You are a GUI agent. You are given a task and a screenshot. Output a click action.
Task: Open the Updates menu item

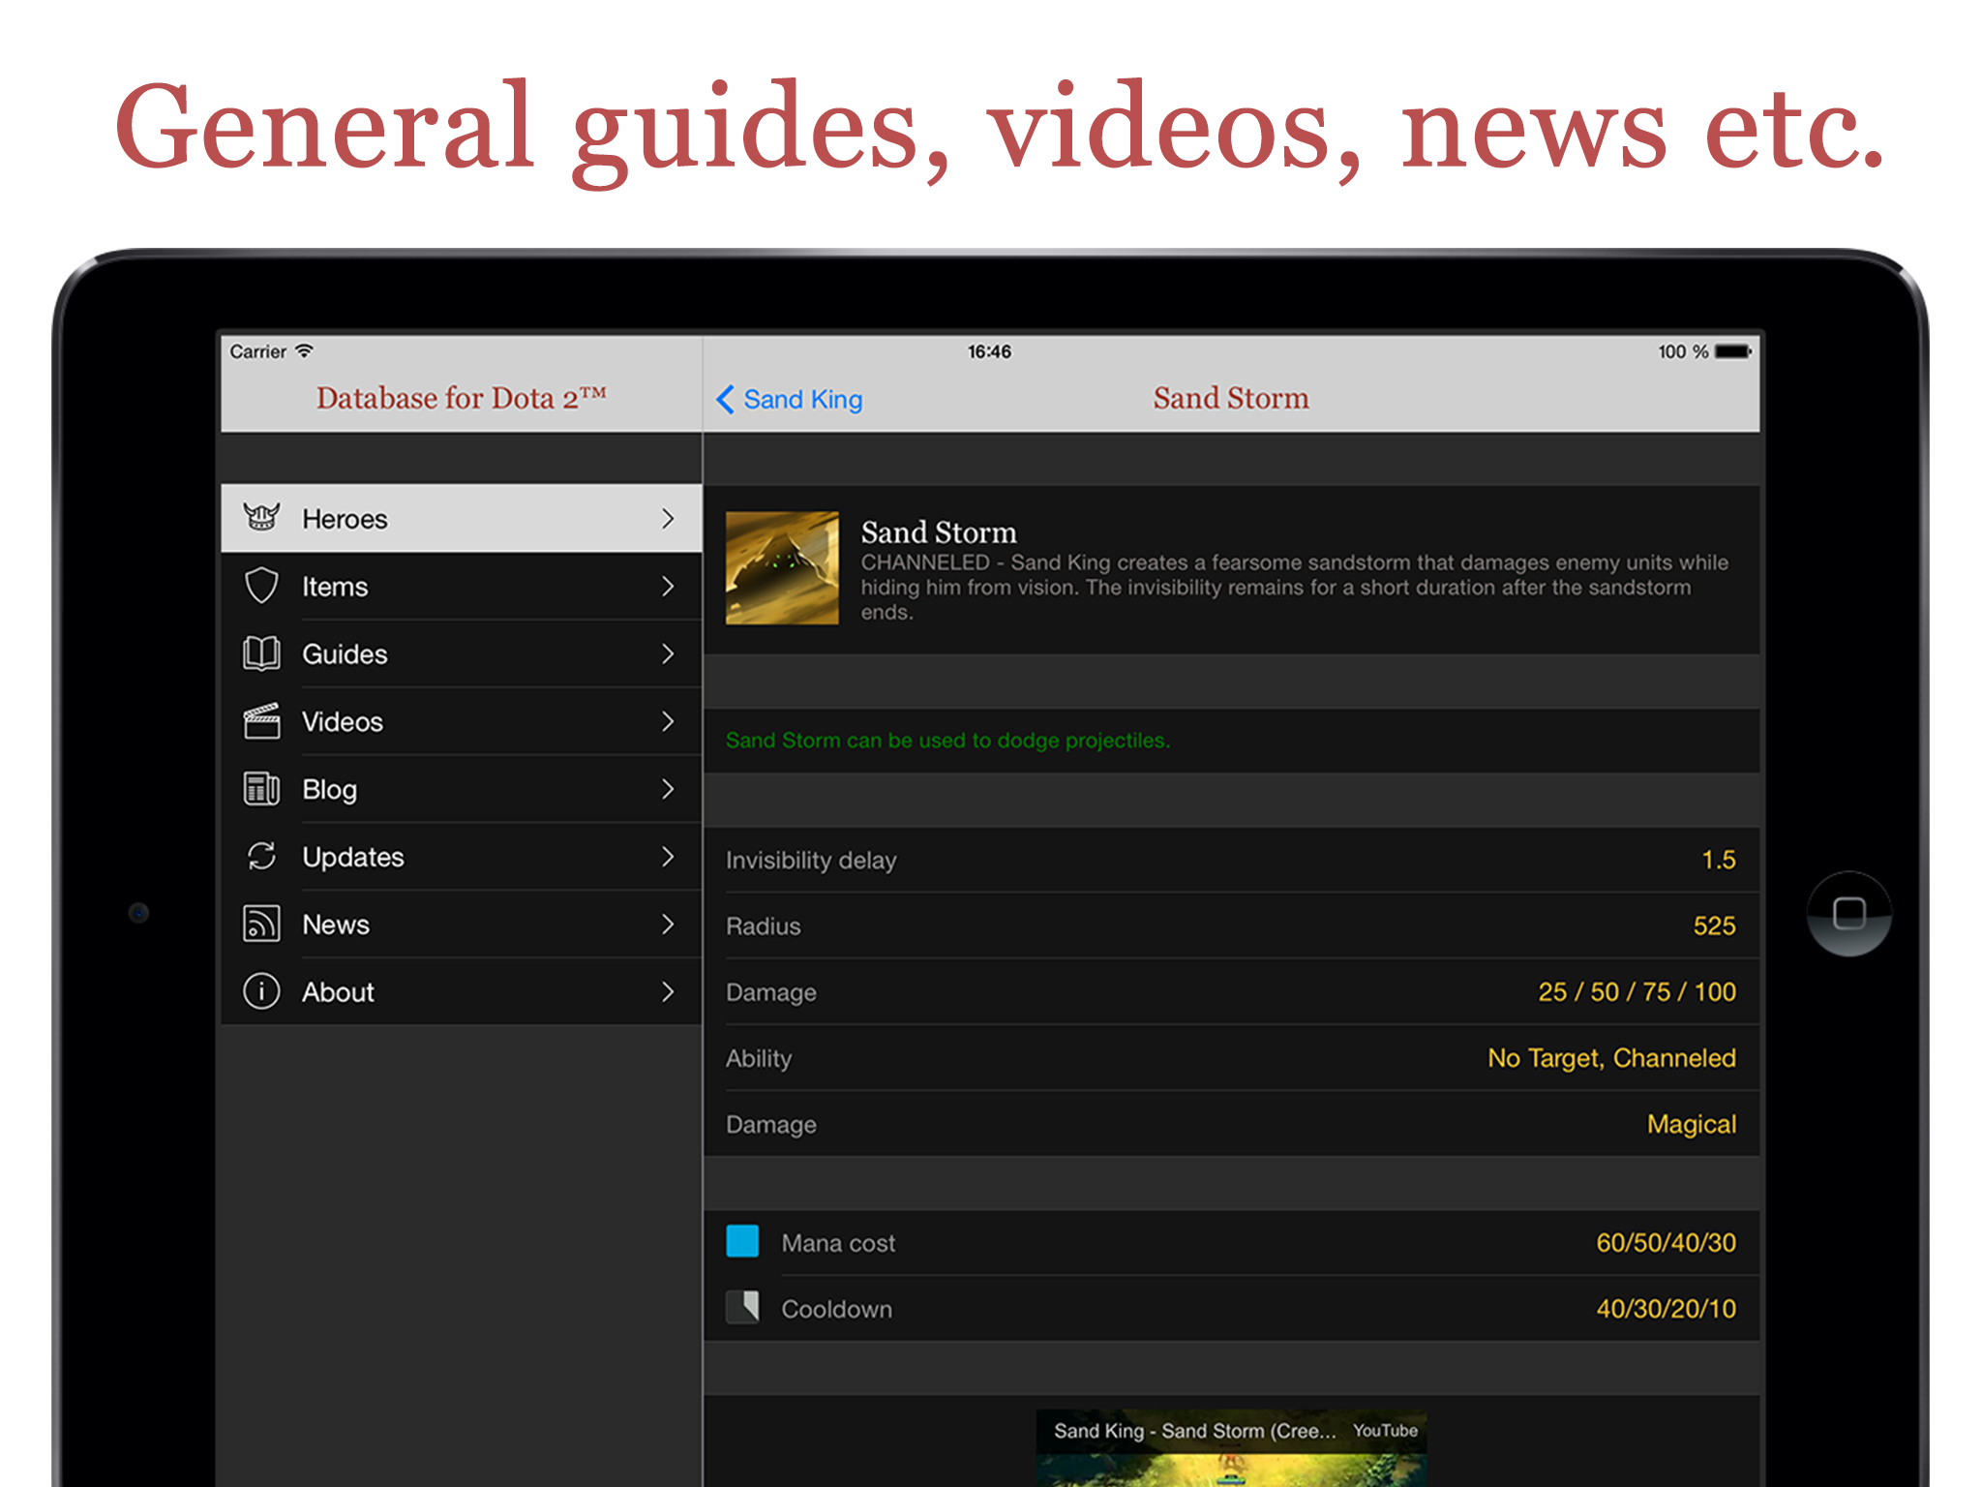[x=462, y=856]
